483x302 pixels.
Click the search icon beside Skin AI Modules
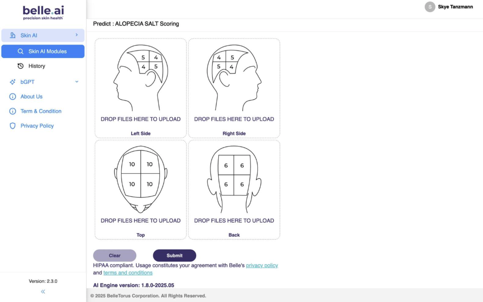click(20, 51)
